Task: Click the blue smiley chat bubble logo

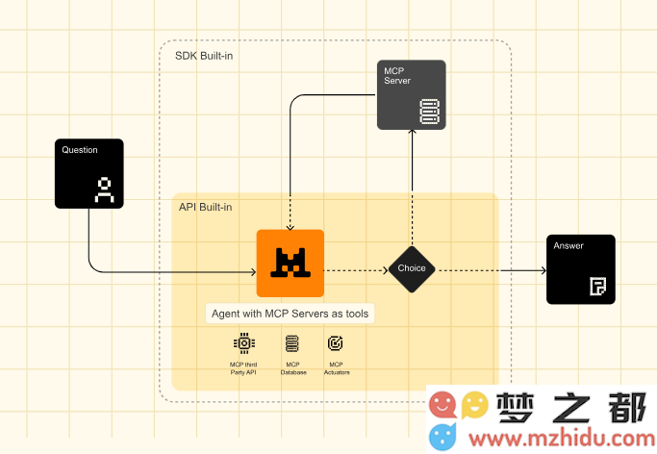Action: (x=443, y=437)
